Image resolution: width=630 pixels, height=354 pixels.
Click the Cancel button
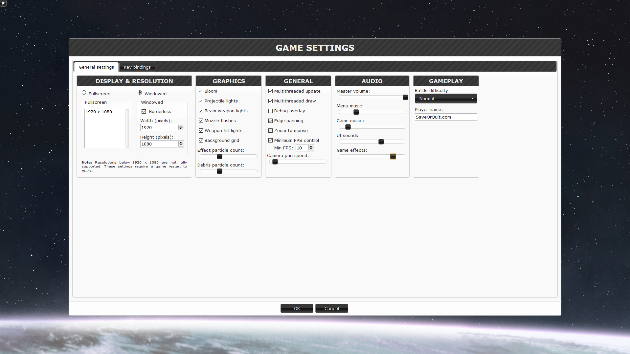pos(331,308)
